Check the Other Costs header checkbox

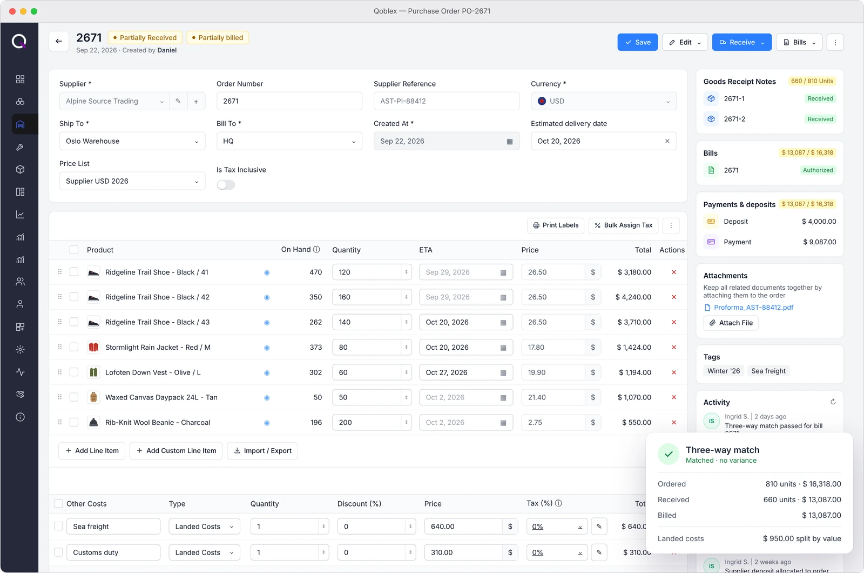pos(59,504)
